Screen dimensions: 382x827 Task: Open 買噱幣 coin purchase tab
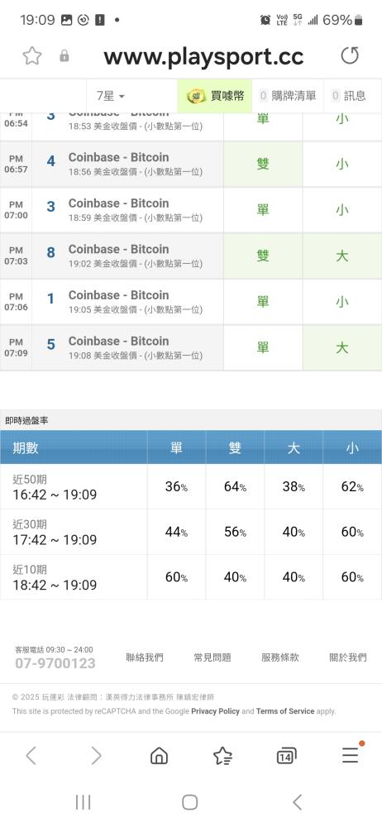pyautogui.click(x=215, y=96)
